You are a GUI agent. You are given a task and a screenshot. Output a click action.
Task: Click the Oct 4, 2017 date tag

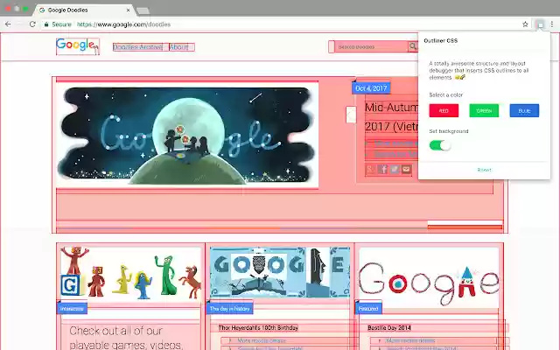[371, 88]
